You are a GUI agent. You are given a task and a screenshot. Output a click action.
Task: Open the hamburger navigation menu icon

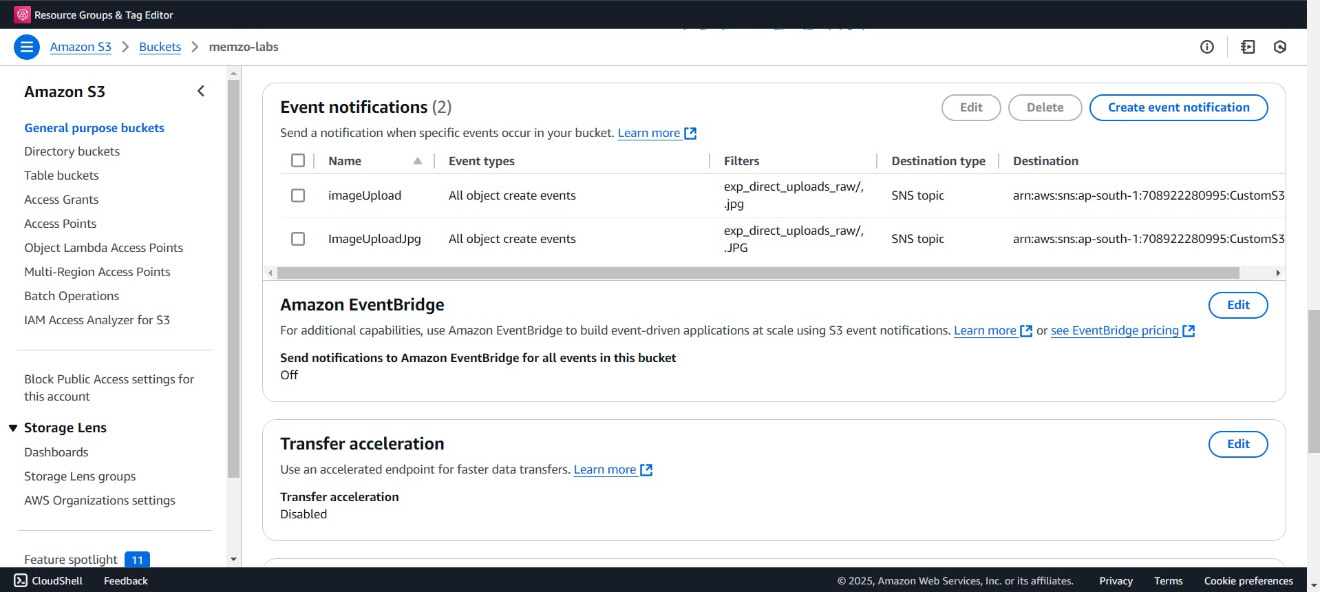click(x=27, y=47)
